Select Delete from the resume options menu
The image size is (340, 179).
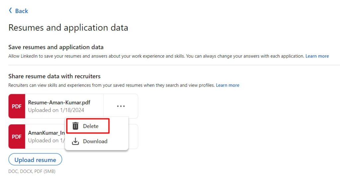[91, 126]
